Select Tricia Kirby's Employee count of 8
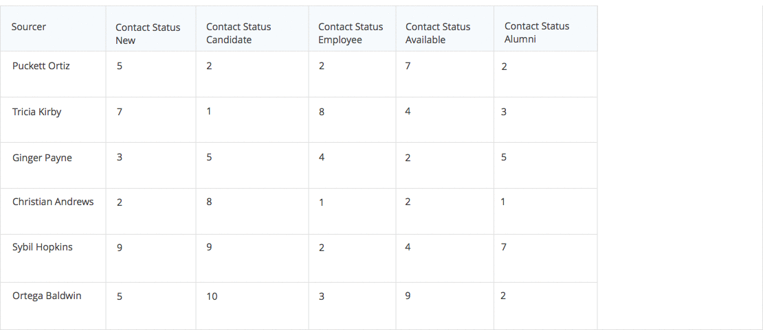This screenshot has width=763, height=330. click(x=322, y=112)
